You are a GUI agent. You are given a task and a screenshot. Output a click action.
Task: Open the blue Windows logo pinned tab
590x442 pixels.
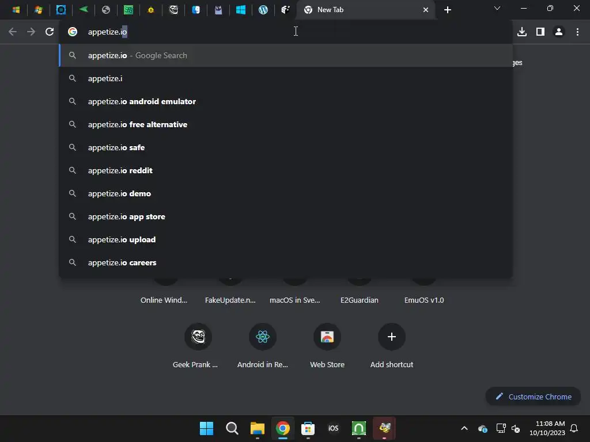coord(241,10)
